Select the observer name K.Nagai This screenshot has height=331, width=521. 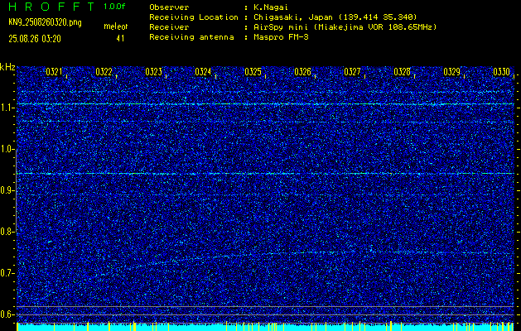tap(269, 7)
